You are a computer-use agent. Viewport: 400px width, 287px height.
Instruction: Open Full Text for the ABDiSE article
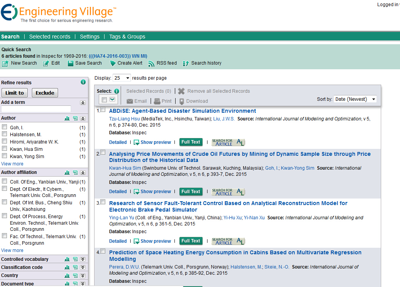tap(191, 142)
